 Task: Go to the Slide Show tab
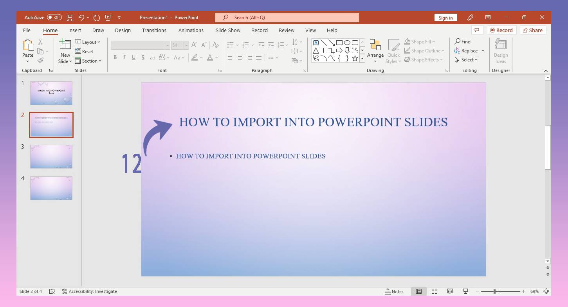[228, 30]
